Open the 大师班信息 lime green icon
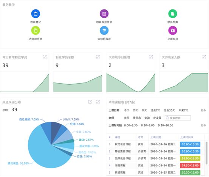Viewport: 209px width, 177px height. click(36, 31)
